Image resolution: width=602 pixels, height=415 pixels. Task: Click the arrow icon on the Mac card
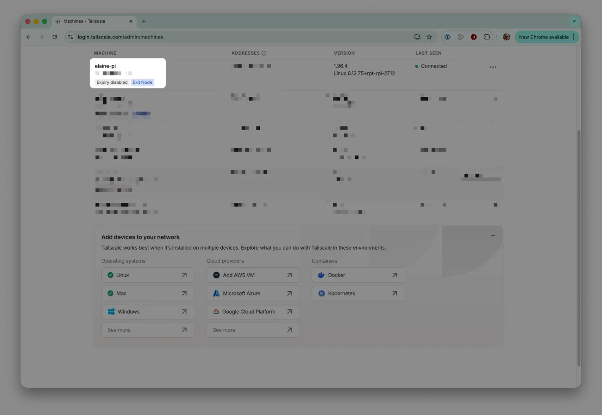(x=184, y=293)
